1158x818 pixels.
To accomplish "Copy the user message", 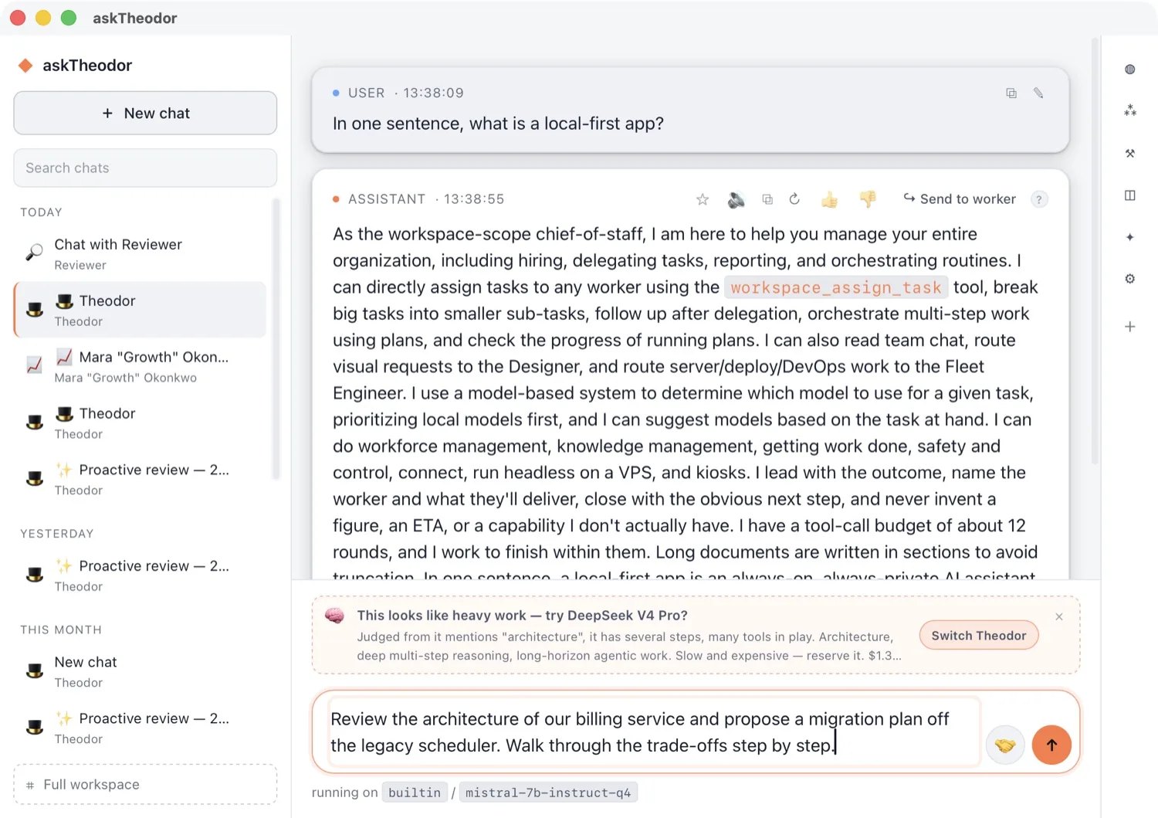I will pyautogui.click(x=1011, y=93).
